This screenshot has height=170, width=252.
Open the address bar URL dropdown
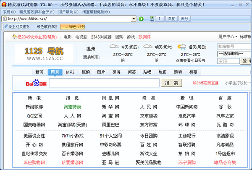pyautogui.click(x=133, y=19)
